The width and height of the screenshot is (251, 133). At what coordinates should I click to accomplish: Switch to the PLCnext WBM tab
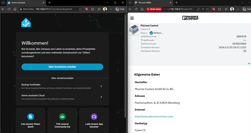click(x=153, y=3)
